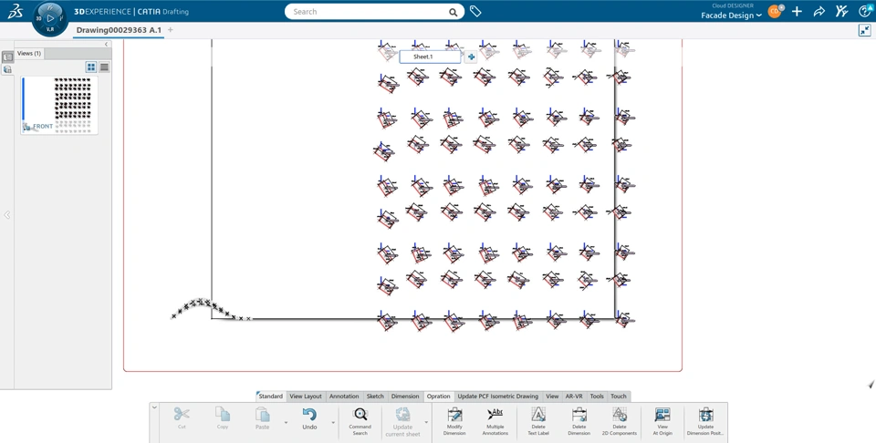Click the Paste tool
This screenshot has height=443, width=876.
262,417
